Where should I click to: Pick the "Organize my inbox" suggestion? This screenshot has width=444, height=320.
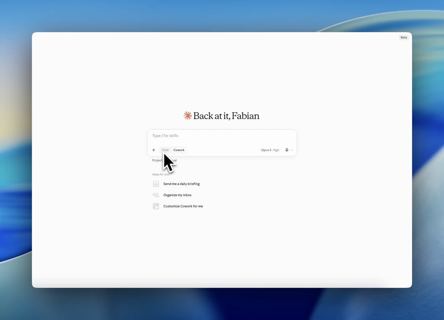pos(172,195)
